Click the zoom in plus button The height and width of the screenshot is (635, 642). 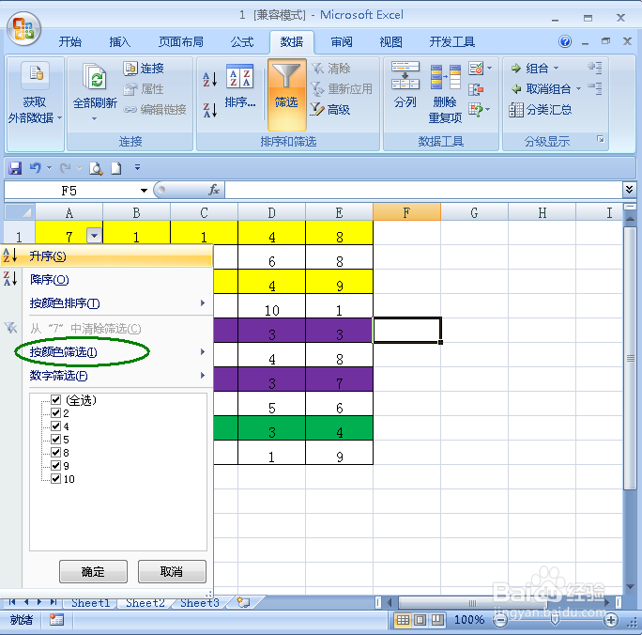pos(611,620)
